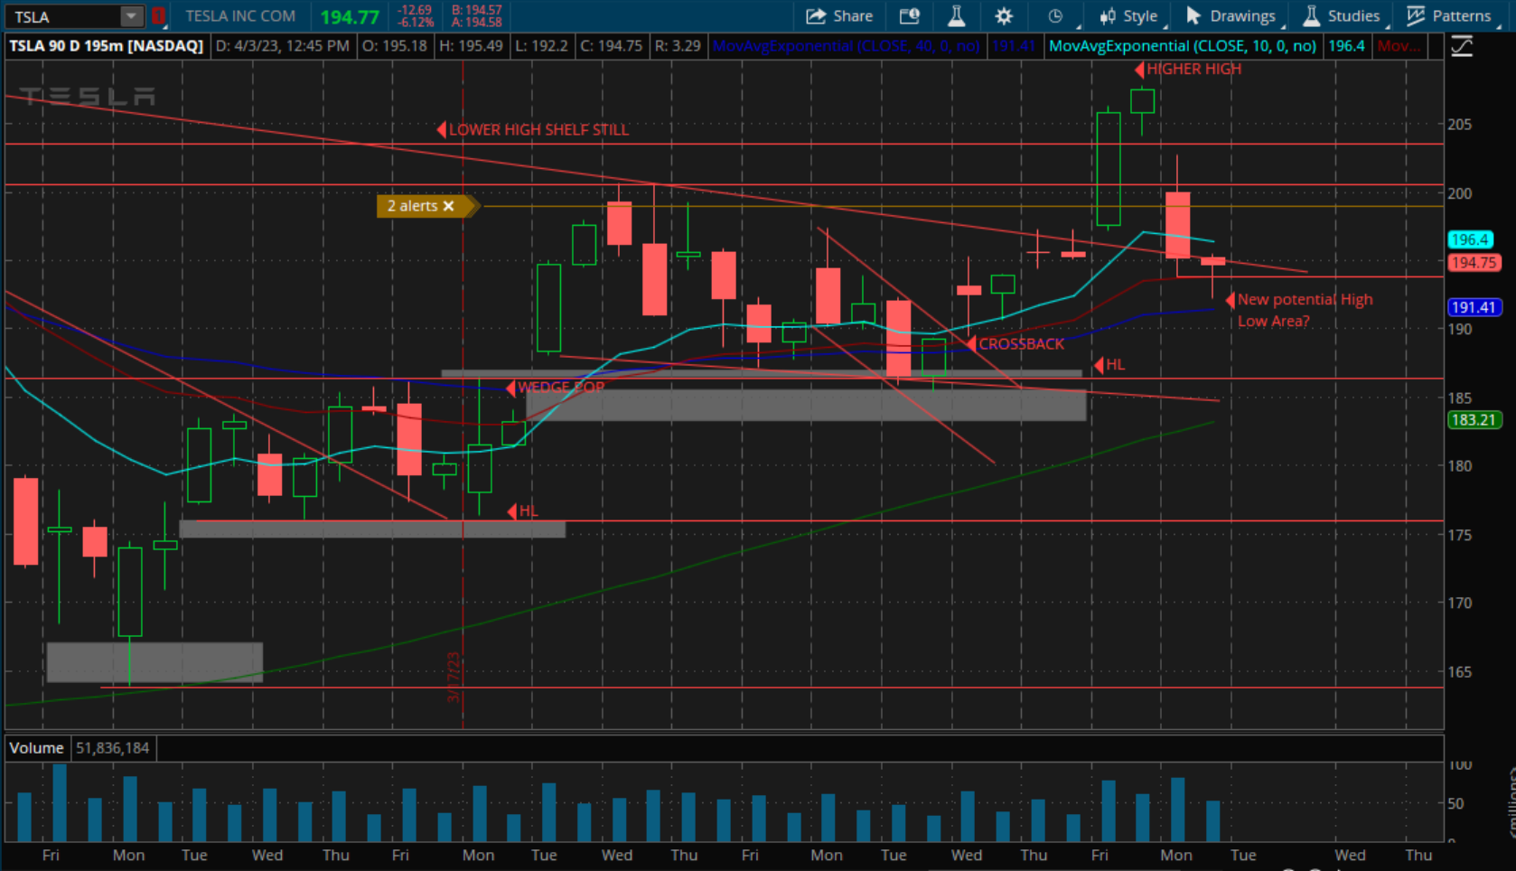This screenshot has width=1516, height=871.
Task: Click the 194.75 red price bubble
Action: pyautogui.click(x=1474, y=263)
